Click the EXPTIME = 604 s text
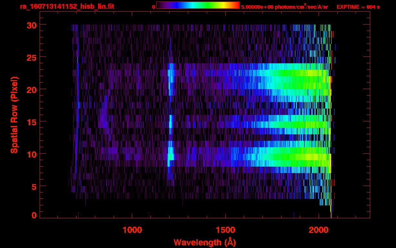The image size is (396, 248). coord(358,7)
